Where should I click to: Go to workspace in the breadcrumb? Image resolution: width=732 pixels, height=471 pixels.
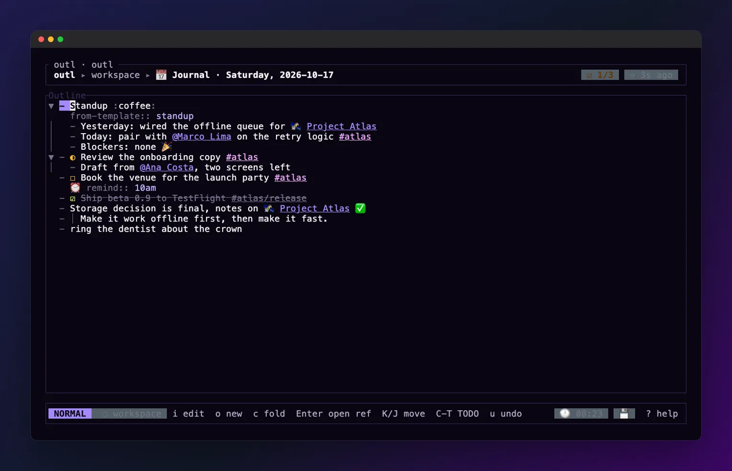coord(115,75)
